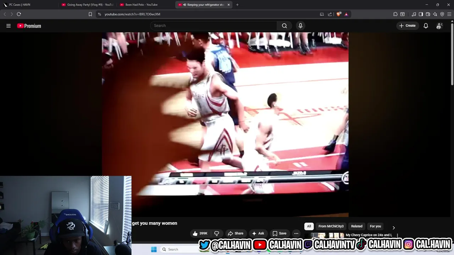
Task: Select From MrChiCity3 chip
Action: coord(331,226)
